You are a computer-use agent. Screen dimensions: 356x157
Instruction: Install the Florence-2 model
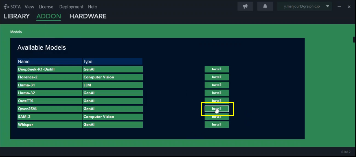click(x=217, y=77)
